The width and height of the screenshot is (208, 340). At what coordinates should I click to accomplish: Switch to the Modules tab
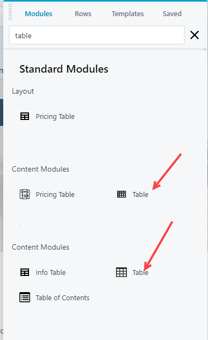click(x=39, y=13)
